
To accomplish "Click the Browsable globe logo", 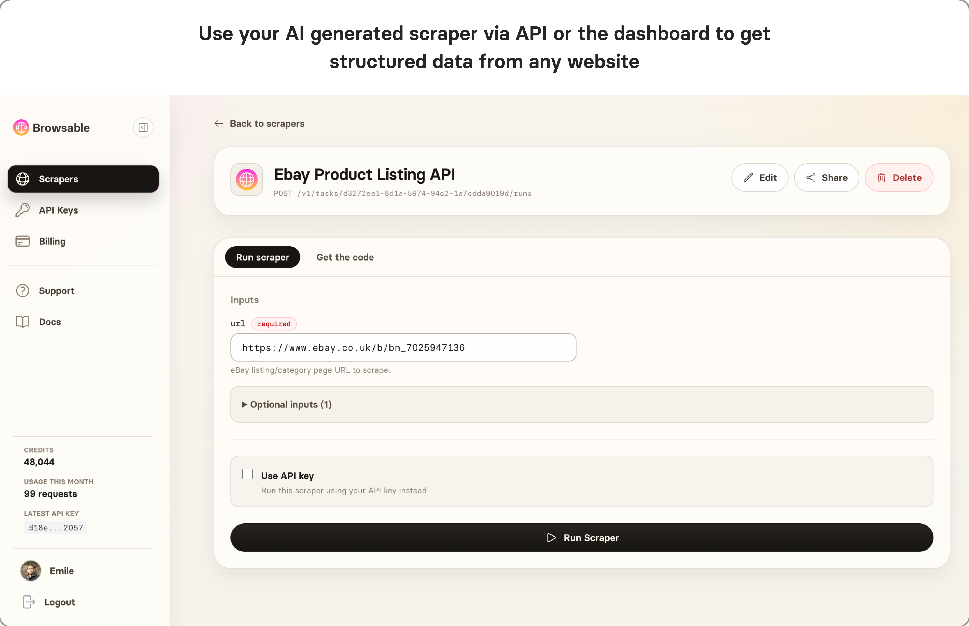I will click(x=21, y=128).
